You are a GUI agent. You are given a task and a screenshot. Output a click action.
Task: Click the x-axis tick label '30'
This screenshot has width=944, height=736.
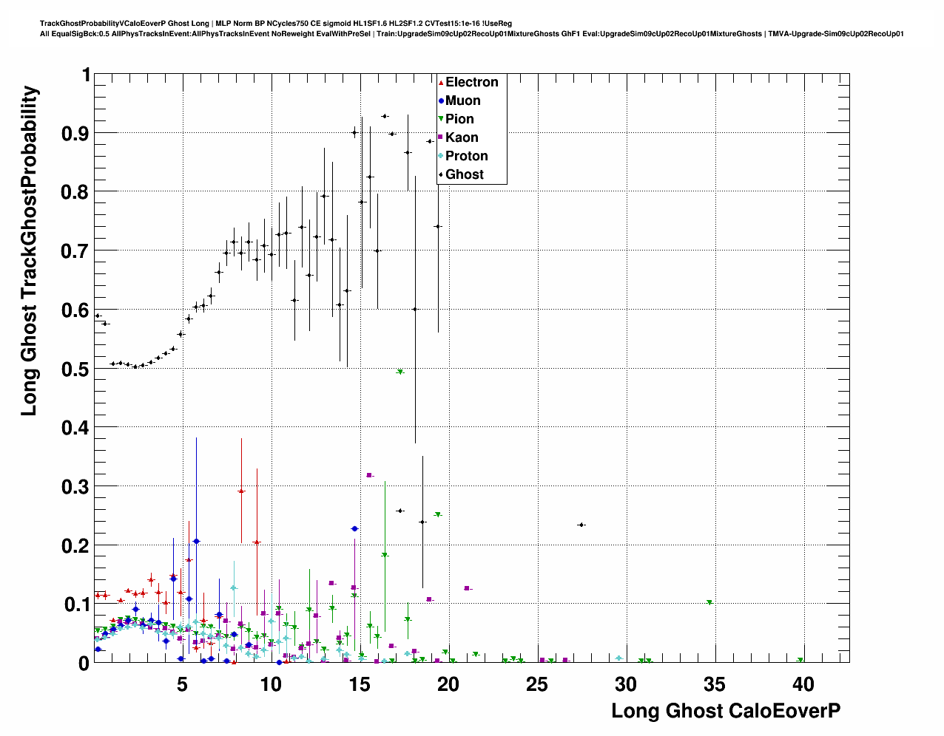626,684
